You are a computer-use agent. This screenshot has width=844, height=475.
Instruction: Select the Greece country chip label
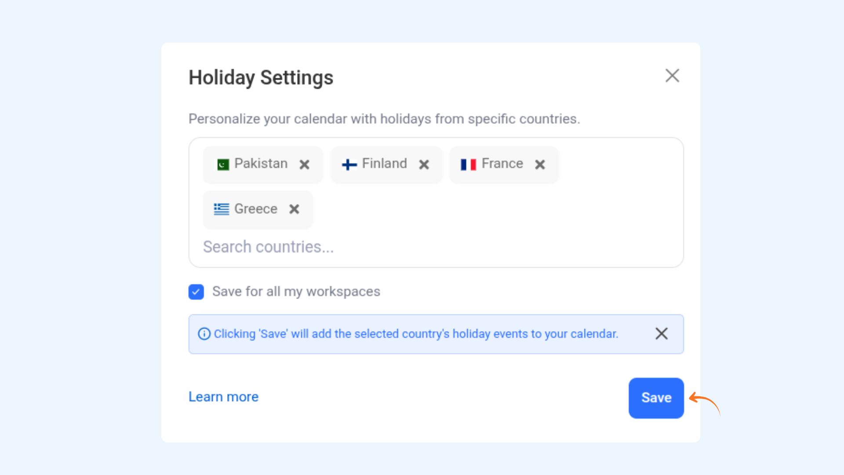pyautogui.click(x=255, y=209)
